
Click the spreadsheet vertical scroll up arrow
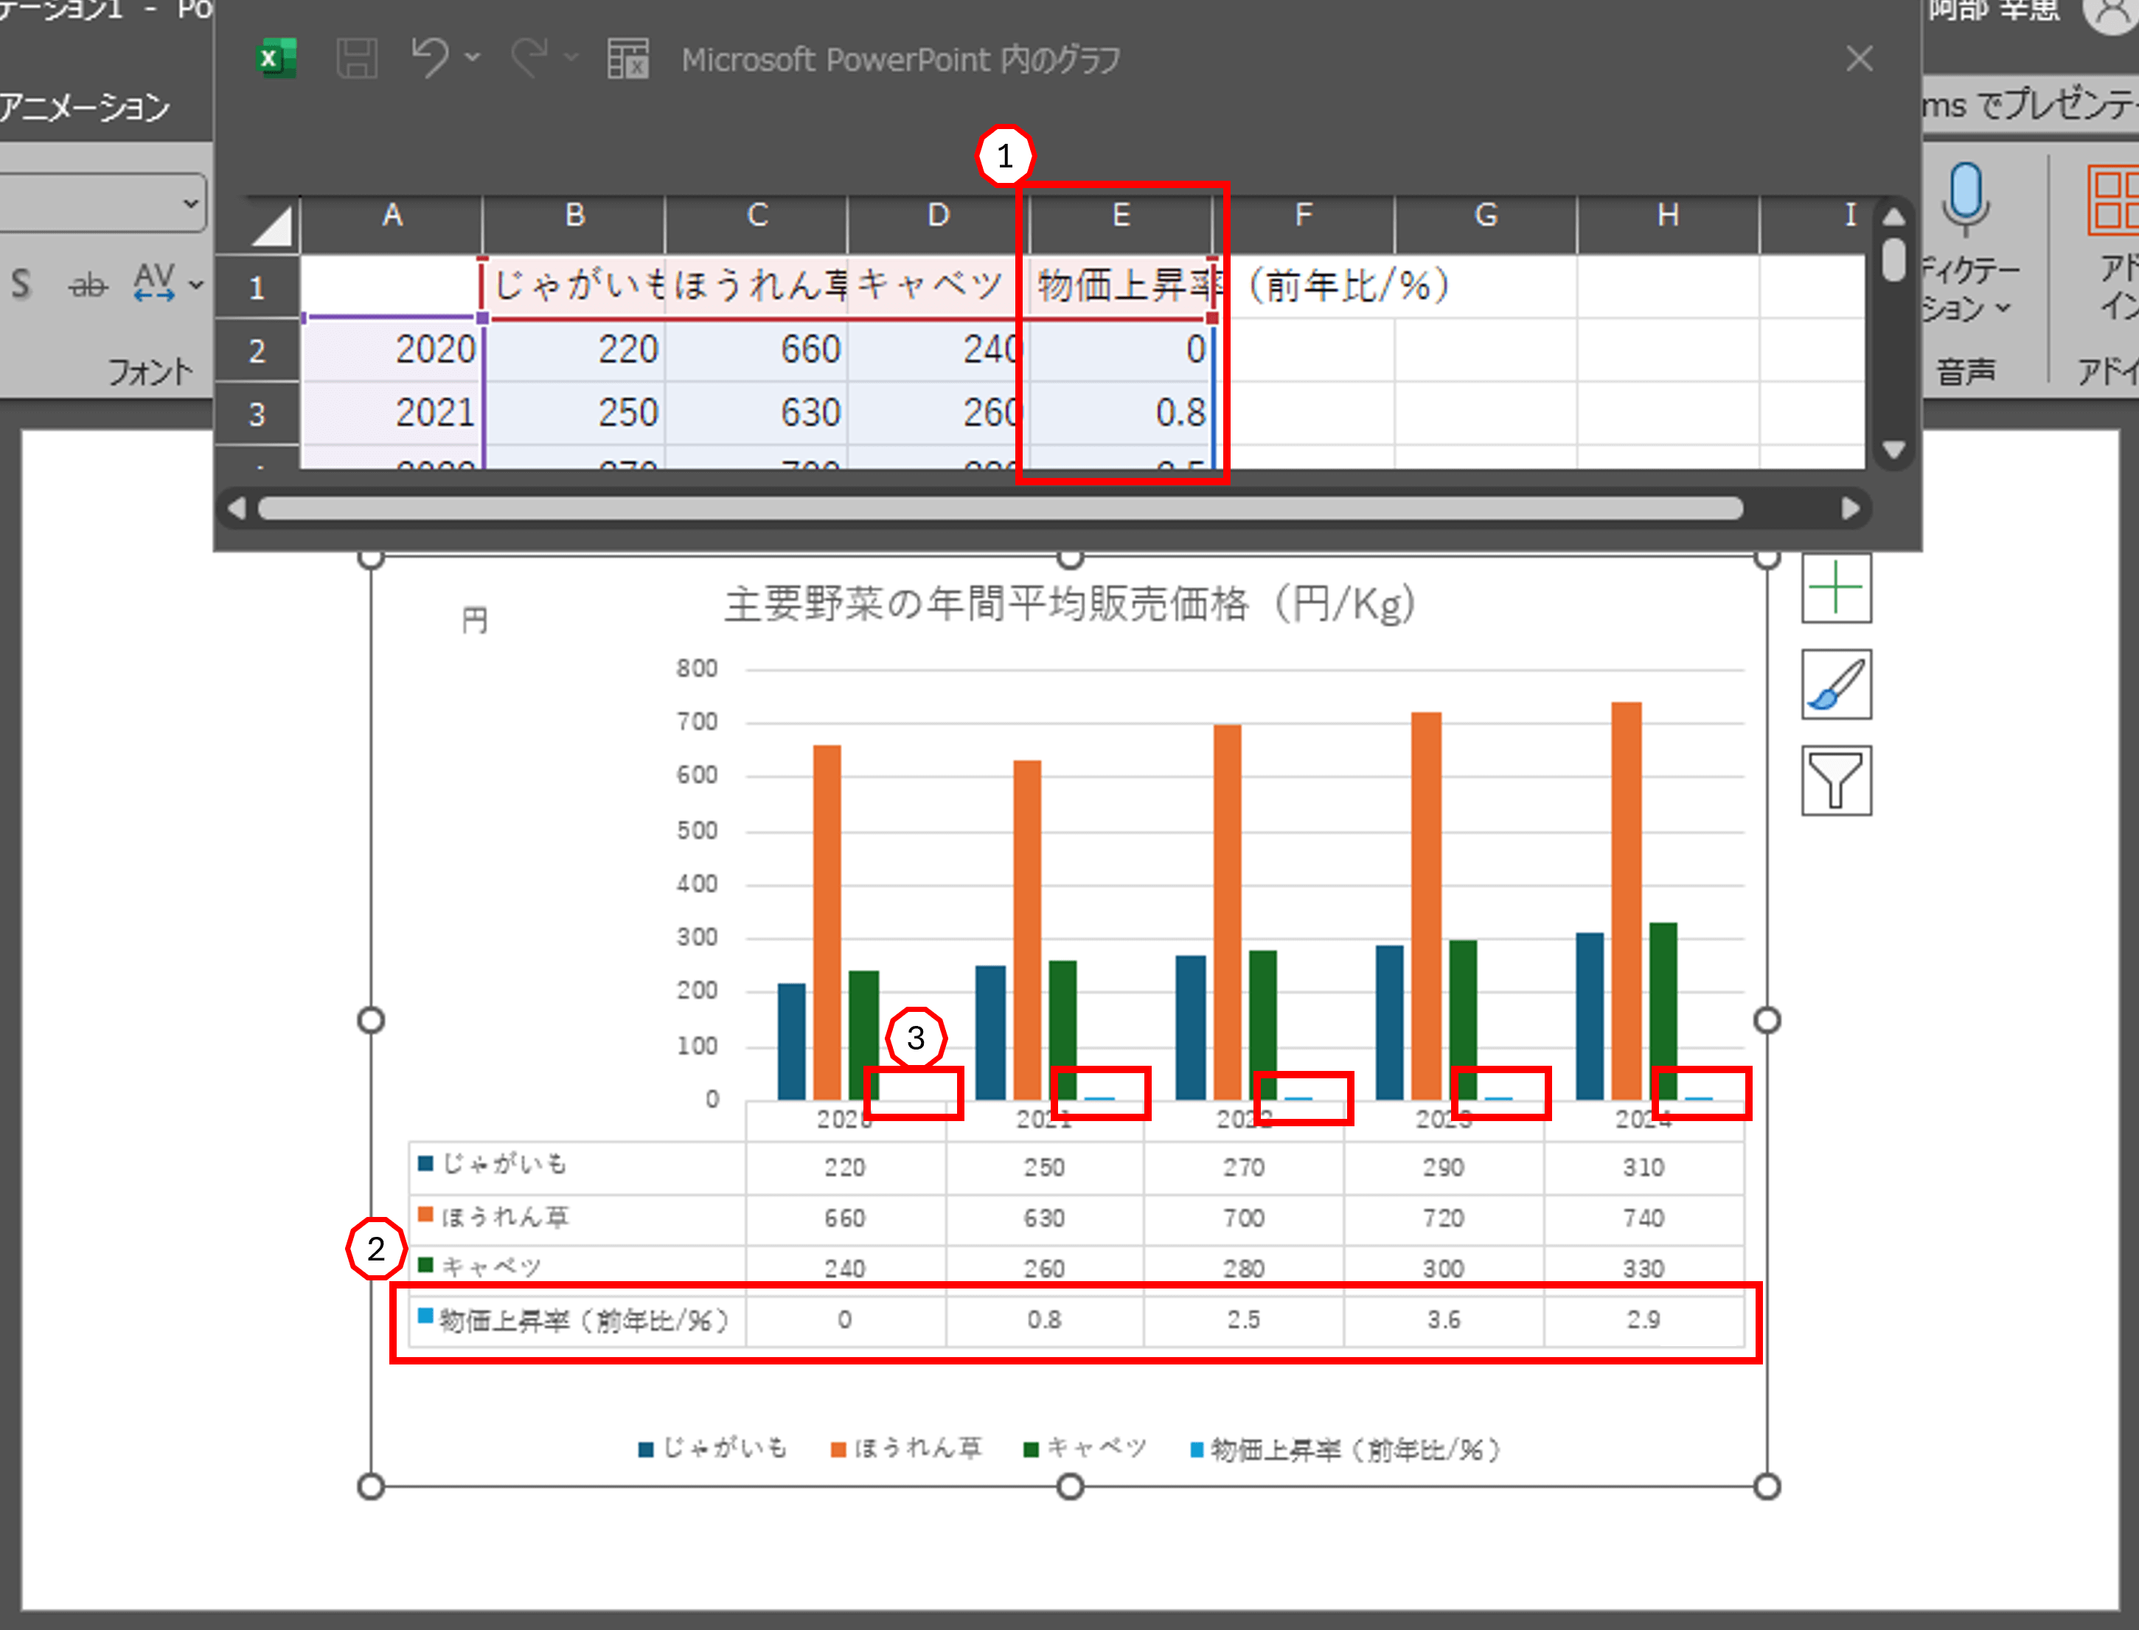(x=1893, y=216)
